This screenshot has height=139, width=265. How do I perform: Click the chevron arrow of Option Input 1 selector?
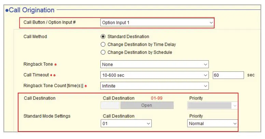point(211,23)
